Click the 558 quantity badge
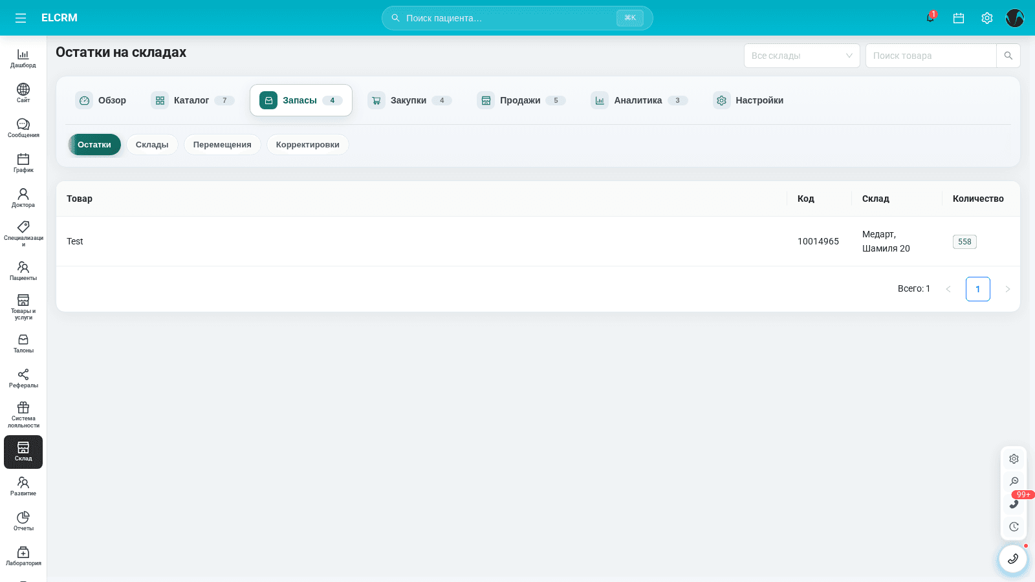Viewport: 1035px width, 582px height. (964, 242)
